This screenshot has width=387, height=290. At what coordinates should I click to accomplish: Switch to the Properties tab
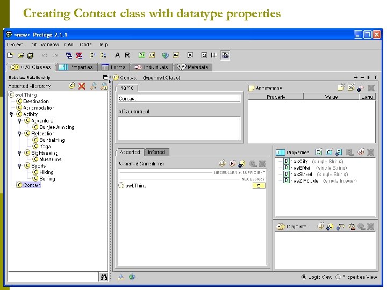[x=77, y=67]
